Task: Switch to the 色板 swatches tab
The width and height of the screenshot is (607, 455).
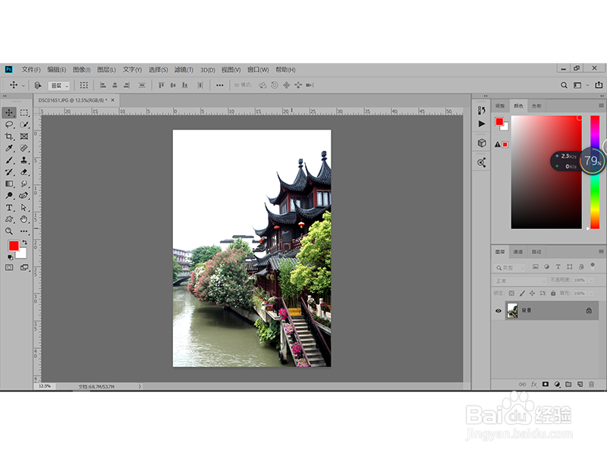Action: pyautogui.click(x=536, y=105)
